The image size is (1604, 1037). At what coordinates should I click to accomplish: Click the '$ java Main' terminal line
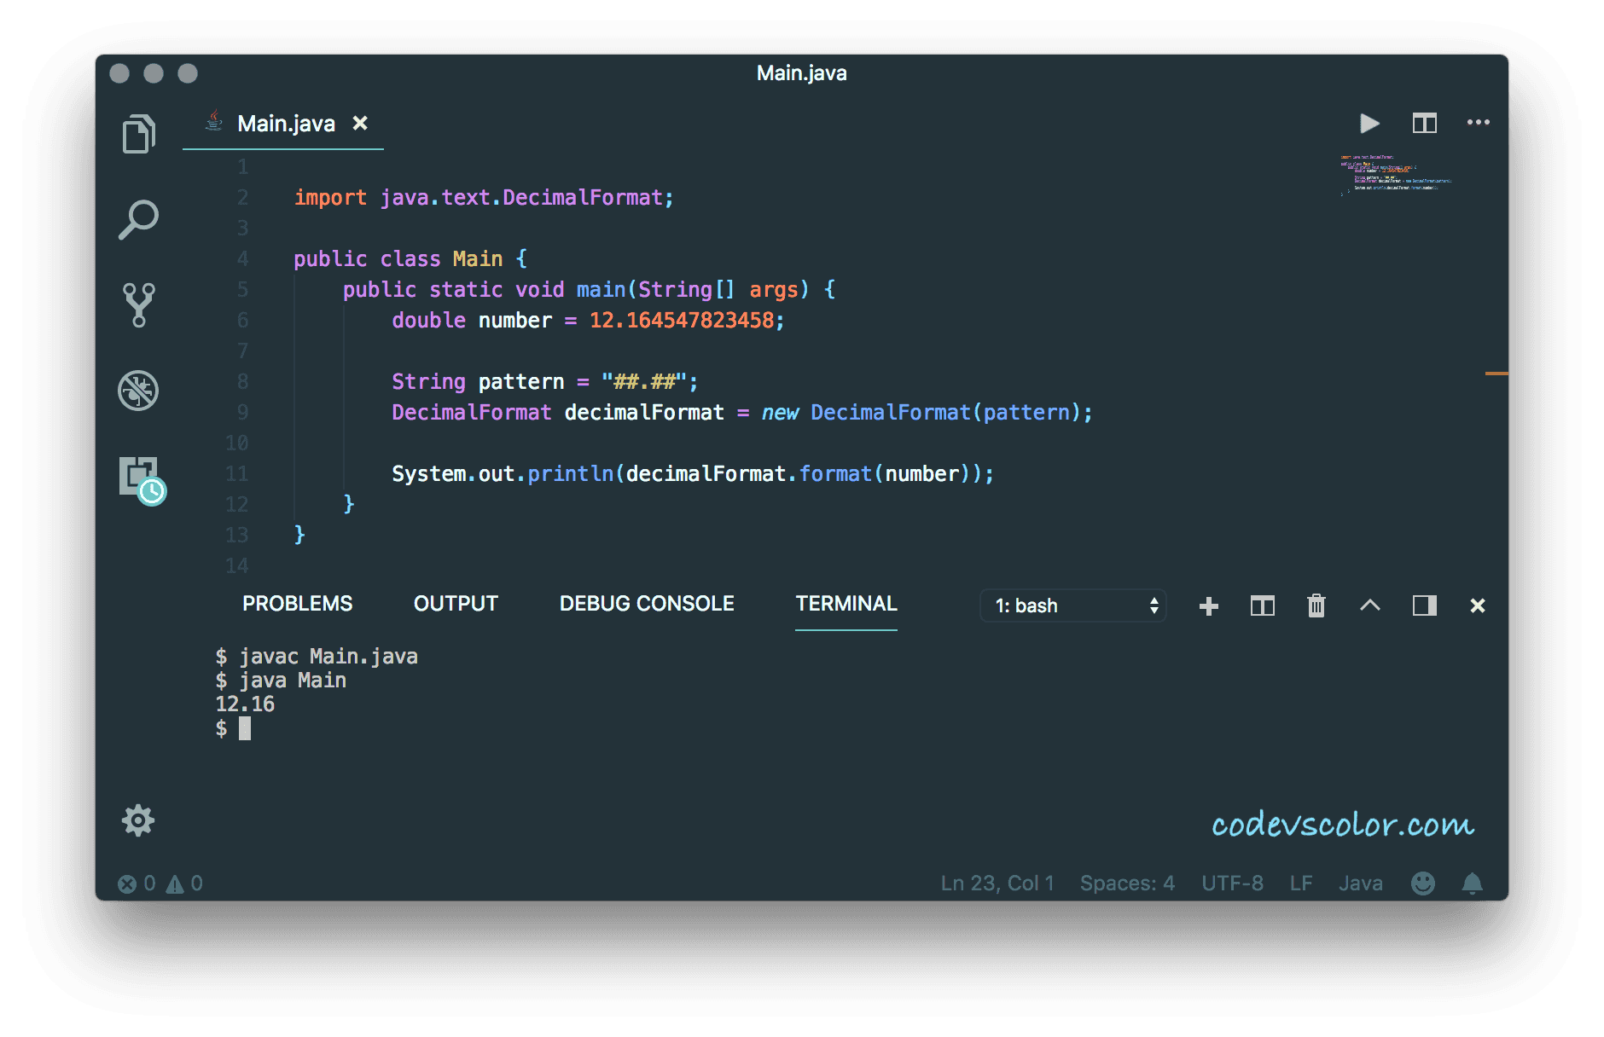[x=281, y=681]
